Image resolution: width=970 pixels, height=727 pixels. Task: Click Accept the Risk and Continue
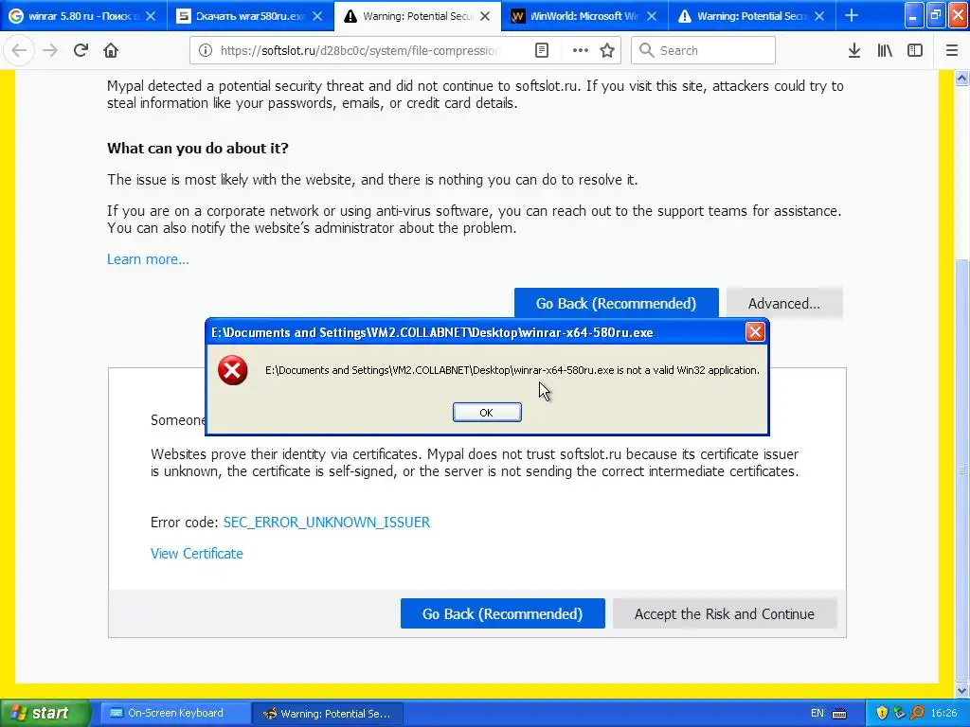[725, 613]
